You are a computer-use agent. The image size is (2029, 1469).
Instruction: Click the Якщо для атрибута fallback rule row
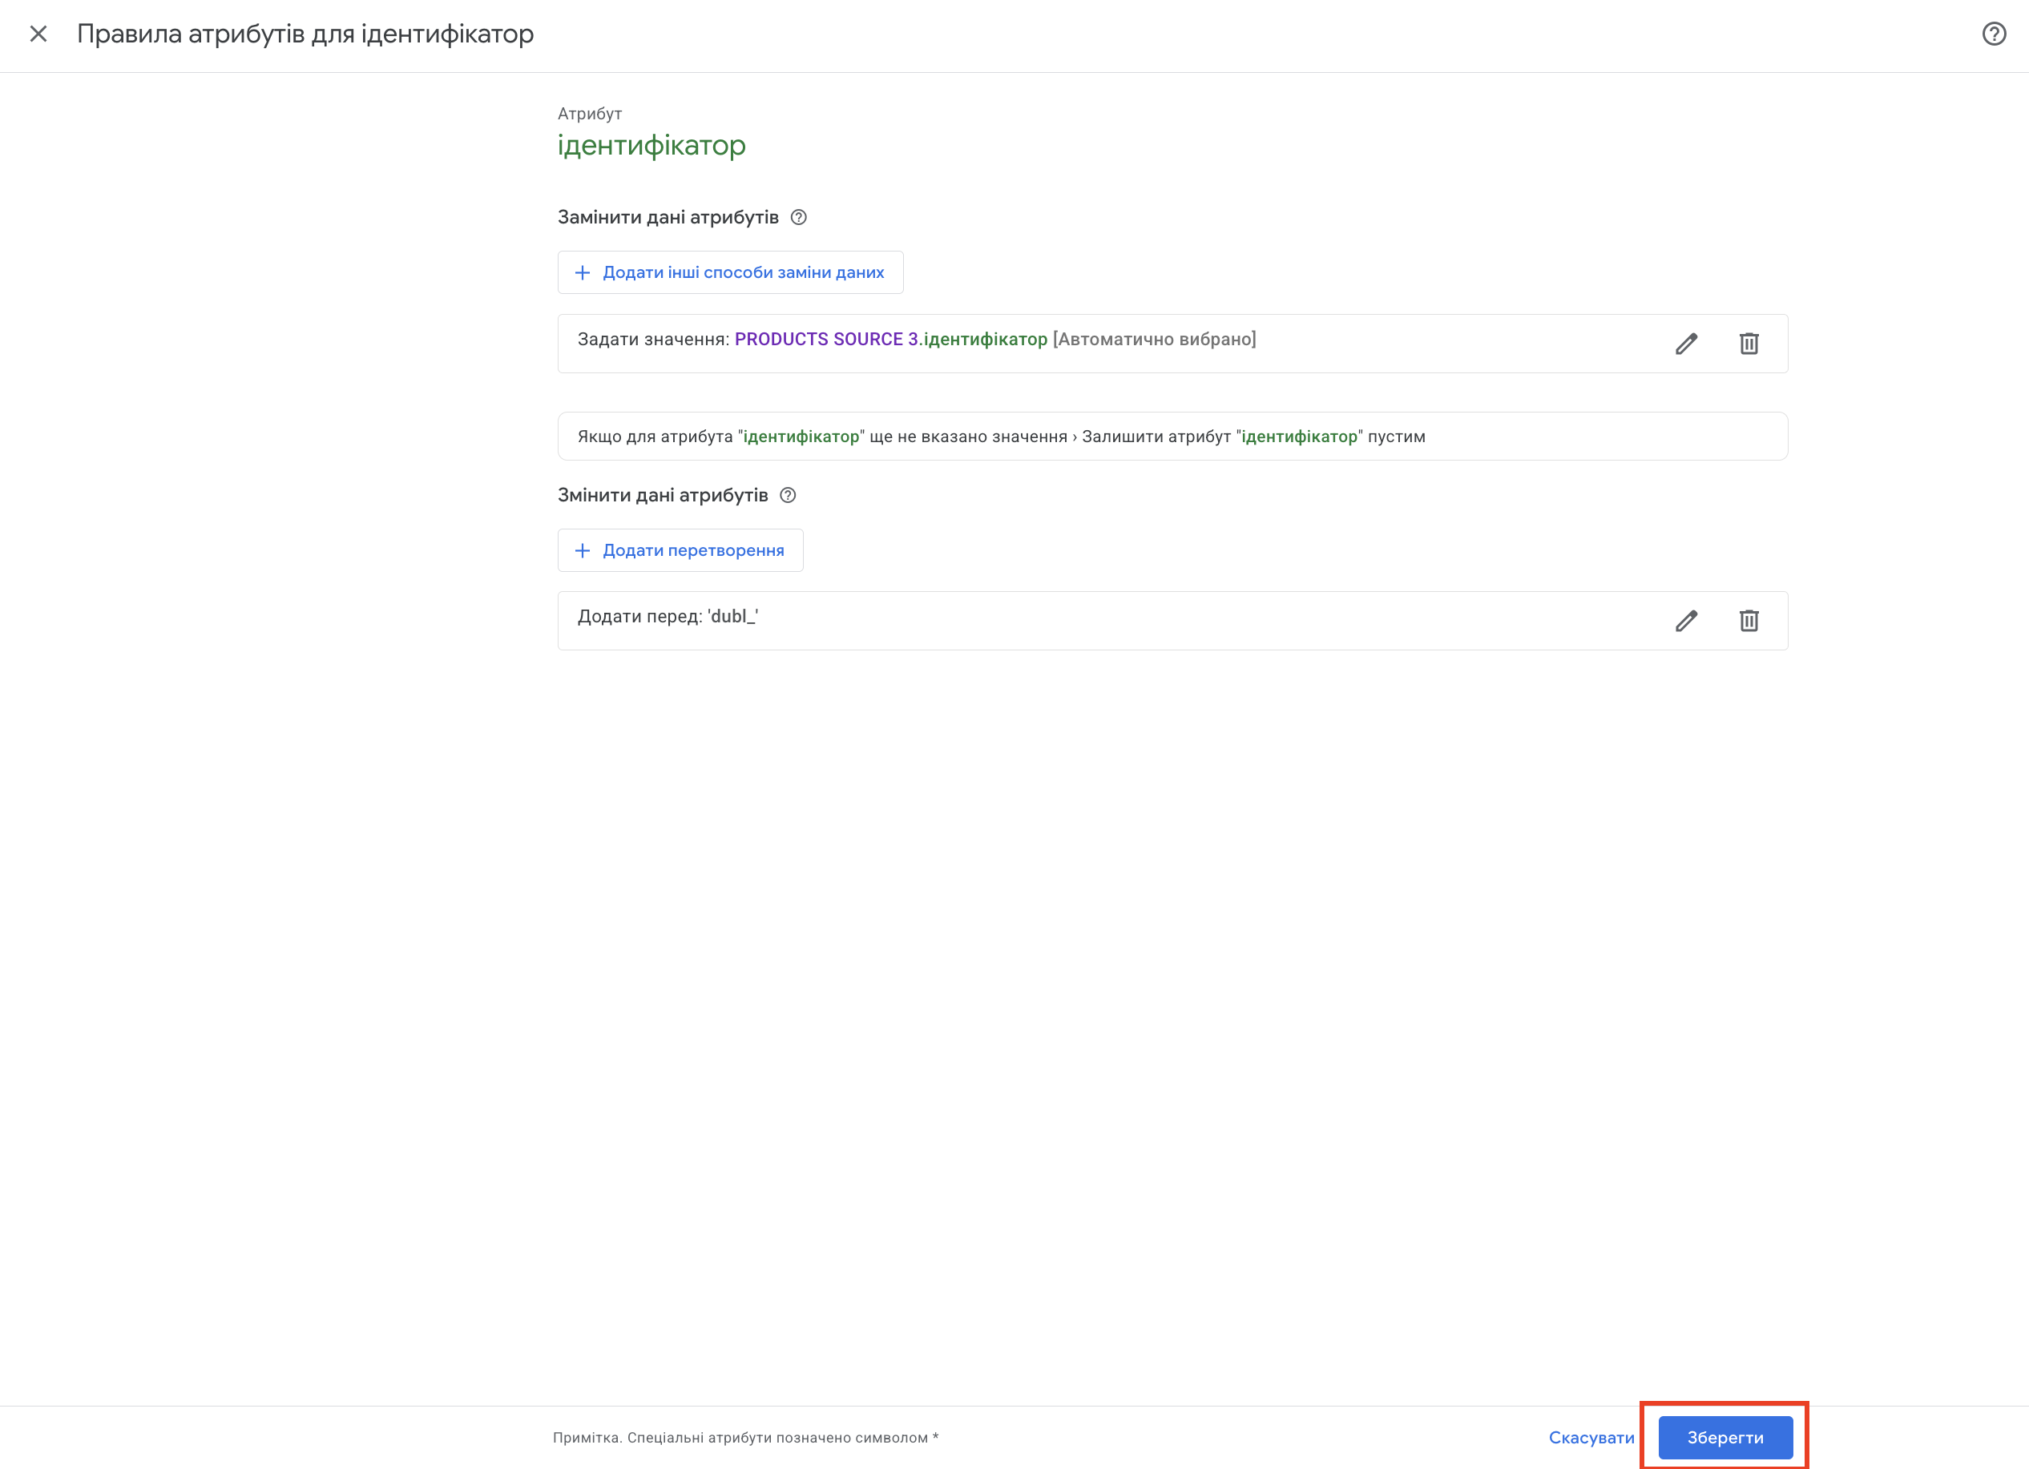[1172, 437]
